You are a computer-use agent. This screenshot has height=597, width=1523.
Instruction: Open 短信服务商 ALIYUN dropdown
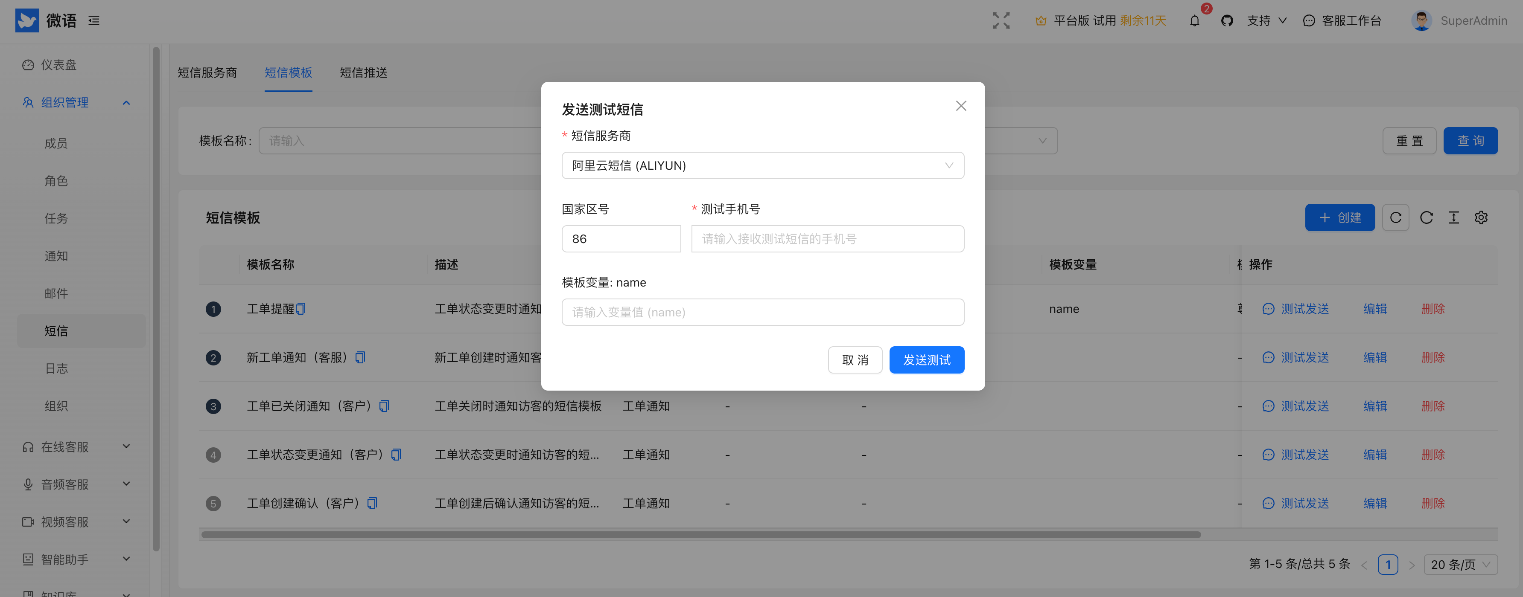pos(763,165)
